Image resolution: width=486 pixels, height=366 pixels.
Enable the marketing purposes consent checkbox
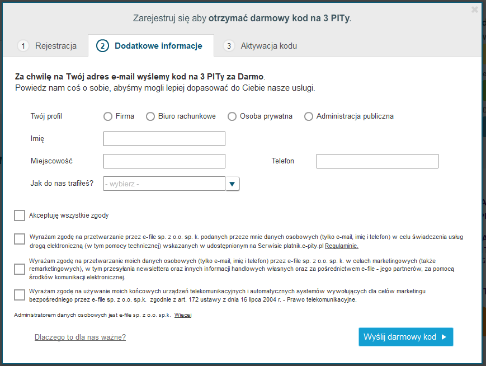[x=20, y=269]
